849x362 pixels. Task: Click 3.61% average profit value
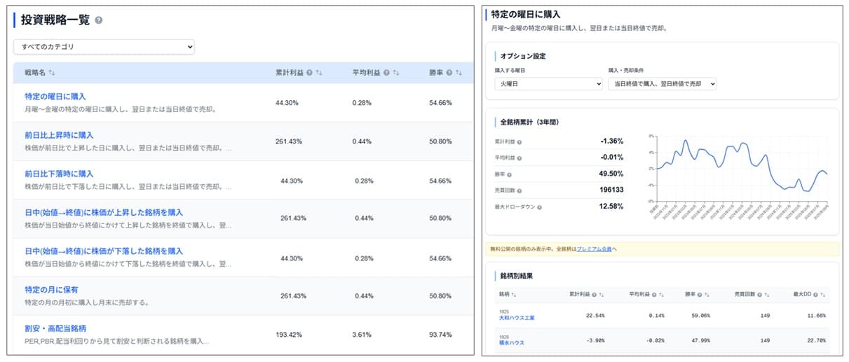tap(362, 334)
